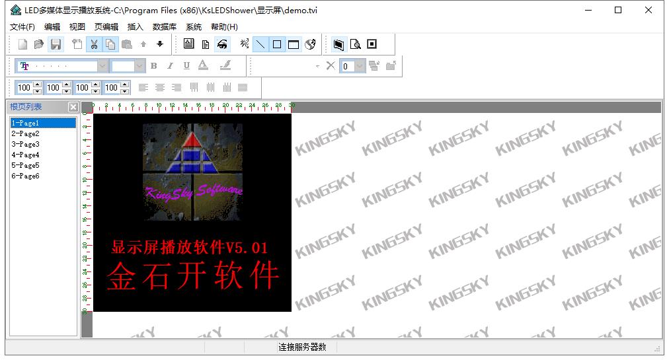Image resolution: width=669 pixels, height=360 pixels.
Task: Open the 帮助(H) menu
Action: coord(224,27)
